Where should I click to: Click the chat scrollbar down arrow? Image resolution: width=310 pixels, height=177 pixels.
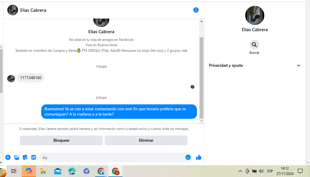point(201,121)
